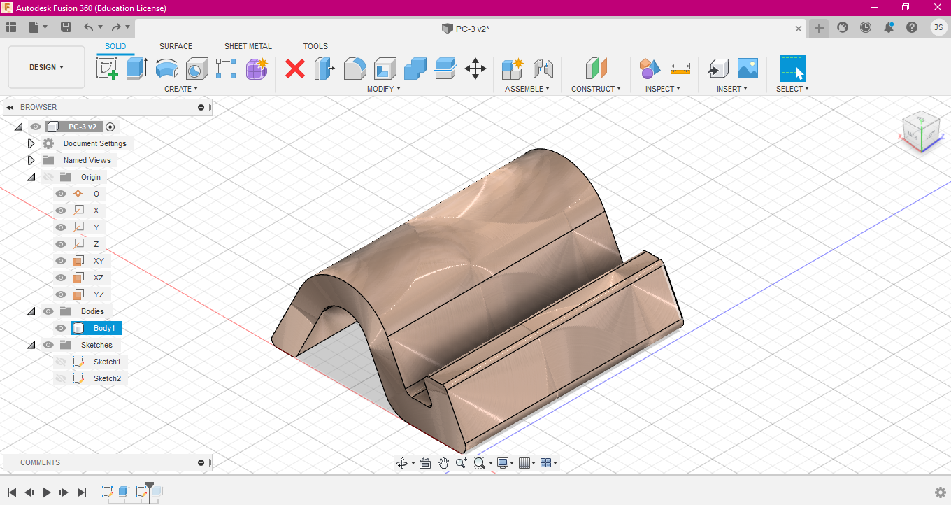Click the Look At icon
The height and width of the screenshot is (505, 951).
coord(424,462)
